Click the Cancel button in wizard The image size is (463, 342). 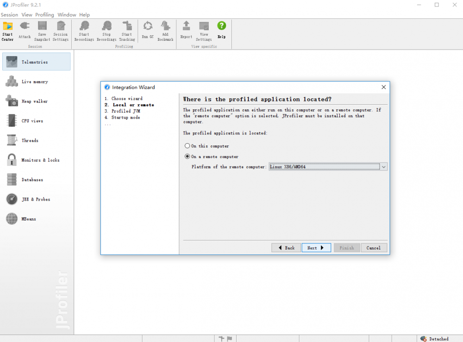click(374, 248)
